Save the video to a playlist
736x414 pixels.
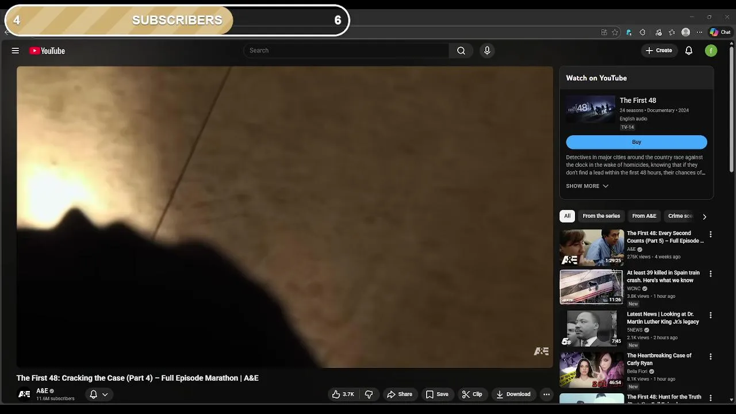click(437, 394)
